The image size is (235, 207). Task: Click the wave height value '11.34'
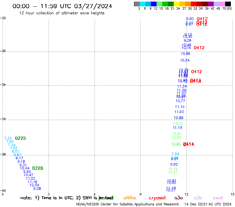(x=182, y=86)
